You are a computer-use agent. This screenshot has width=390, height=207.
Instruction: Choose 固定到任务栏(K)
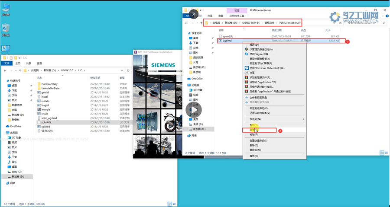(x=258, y=108)
